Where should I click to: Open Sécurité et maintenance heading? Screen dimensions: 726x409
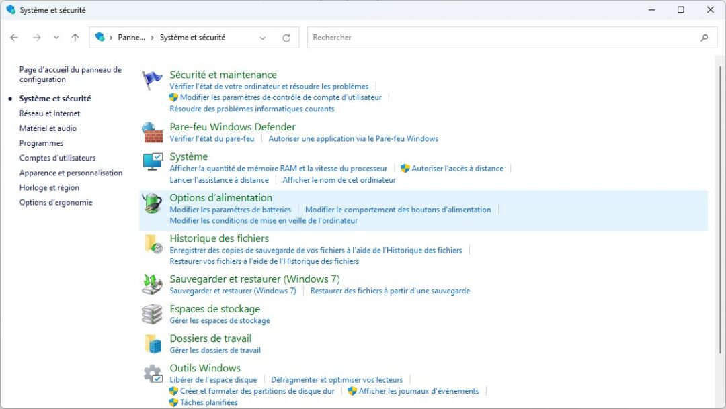[223, 75]
